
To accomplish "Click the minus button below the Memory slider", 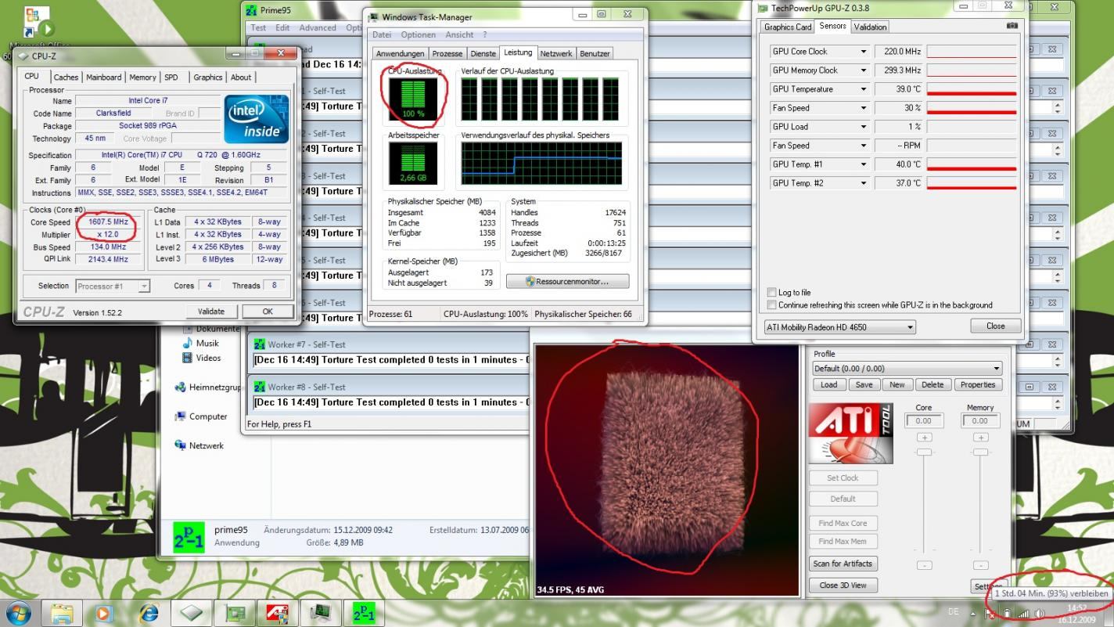I will [980, 565].
